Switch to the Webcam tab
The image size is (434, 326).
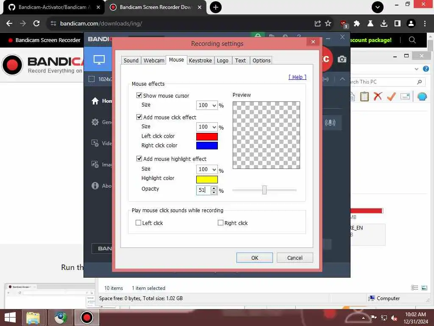coord(153,60)
